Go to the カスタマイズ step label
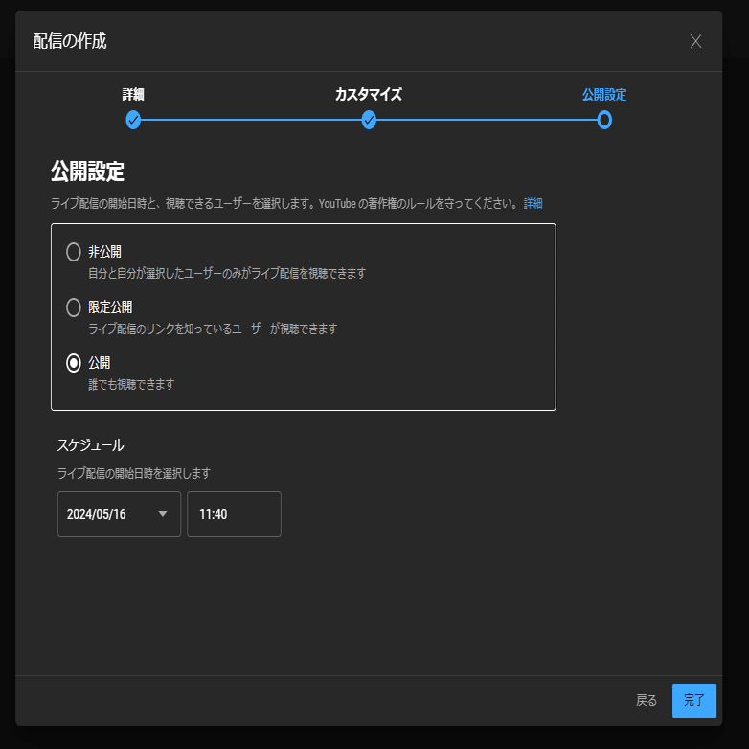The image size is (749, 749). [x=369, y=94]
